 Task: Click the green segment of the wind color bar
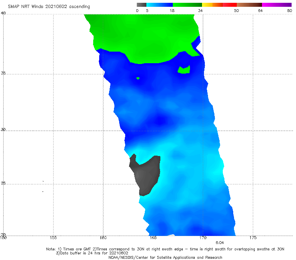(187, 5)
